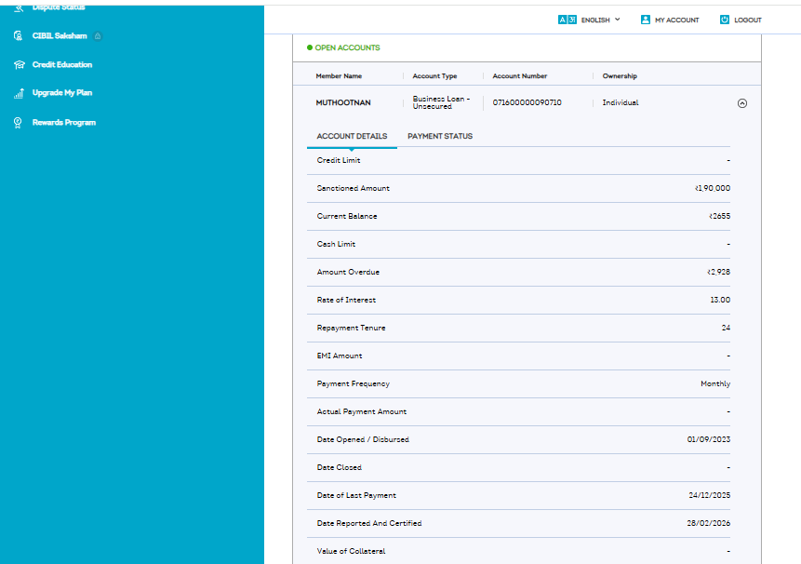Click the Rewards Program medal icon

pos(19,123)
